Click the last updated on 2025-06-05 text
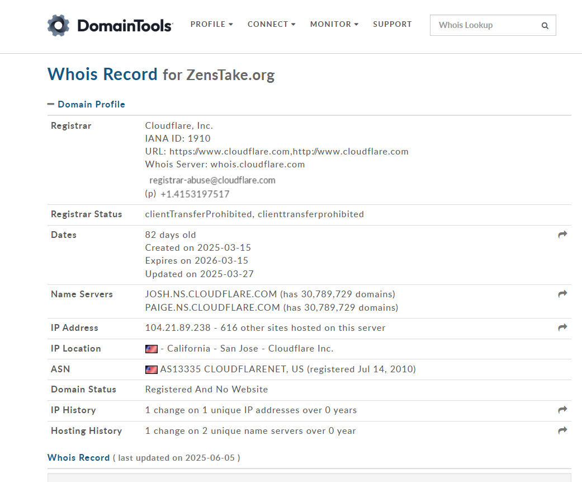This screenshot has height=482, width=582. tap(176, 457)
